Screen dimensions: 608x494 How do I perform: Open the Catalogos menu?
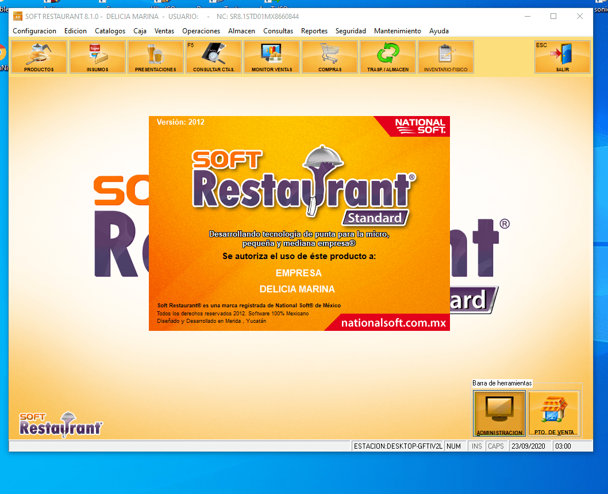[x=110, y=31]
